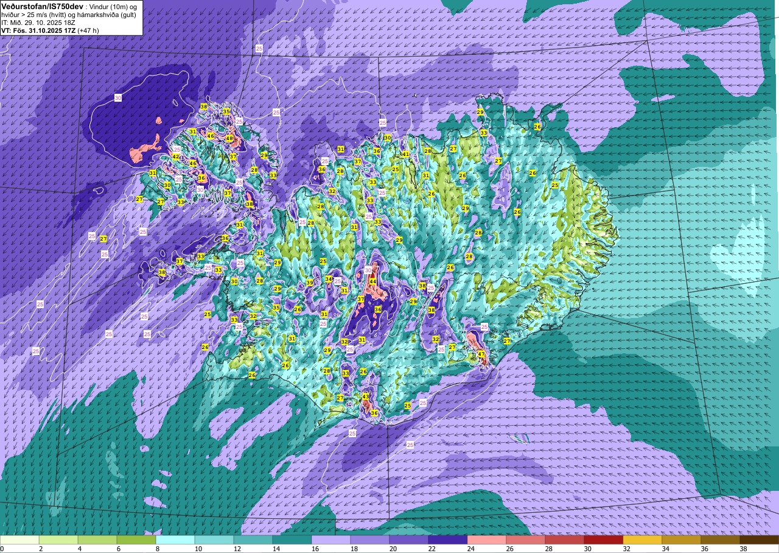
Task: Click the 18–20 m/s purple legend swatch
Action: click(370, 540)
